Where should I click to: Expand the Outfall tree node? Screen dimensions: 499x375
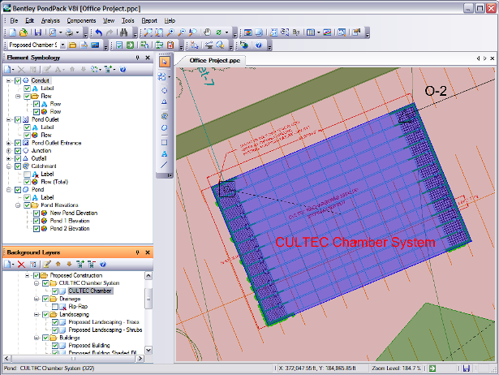pyautogui.click(x=9, y=158)
